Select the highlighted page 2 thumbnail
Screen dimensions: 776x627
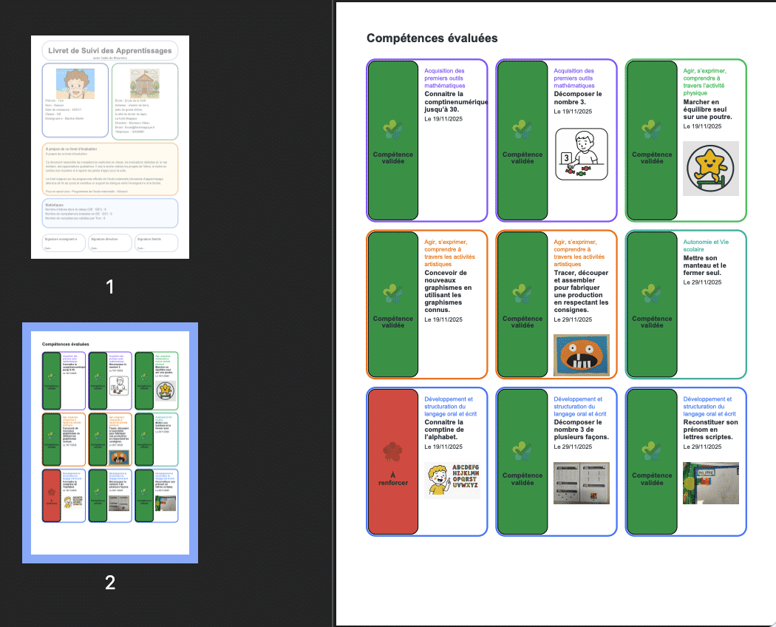click(110, 443)
